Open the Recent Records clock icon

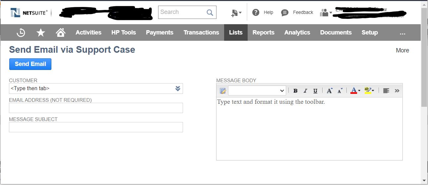click(x=21, y=32)
